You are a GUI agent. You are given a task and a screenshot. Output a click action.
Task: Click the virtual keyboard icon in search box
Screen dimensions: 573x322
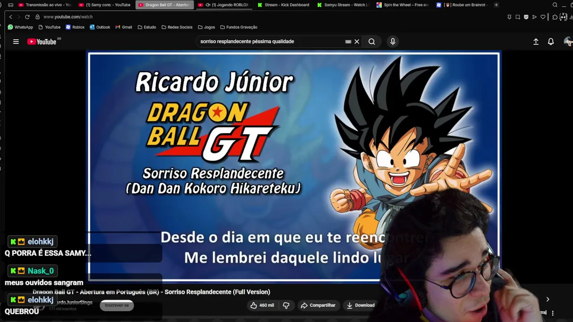tap(348, 42)
